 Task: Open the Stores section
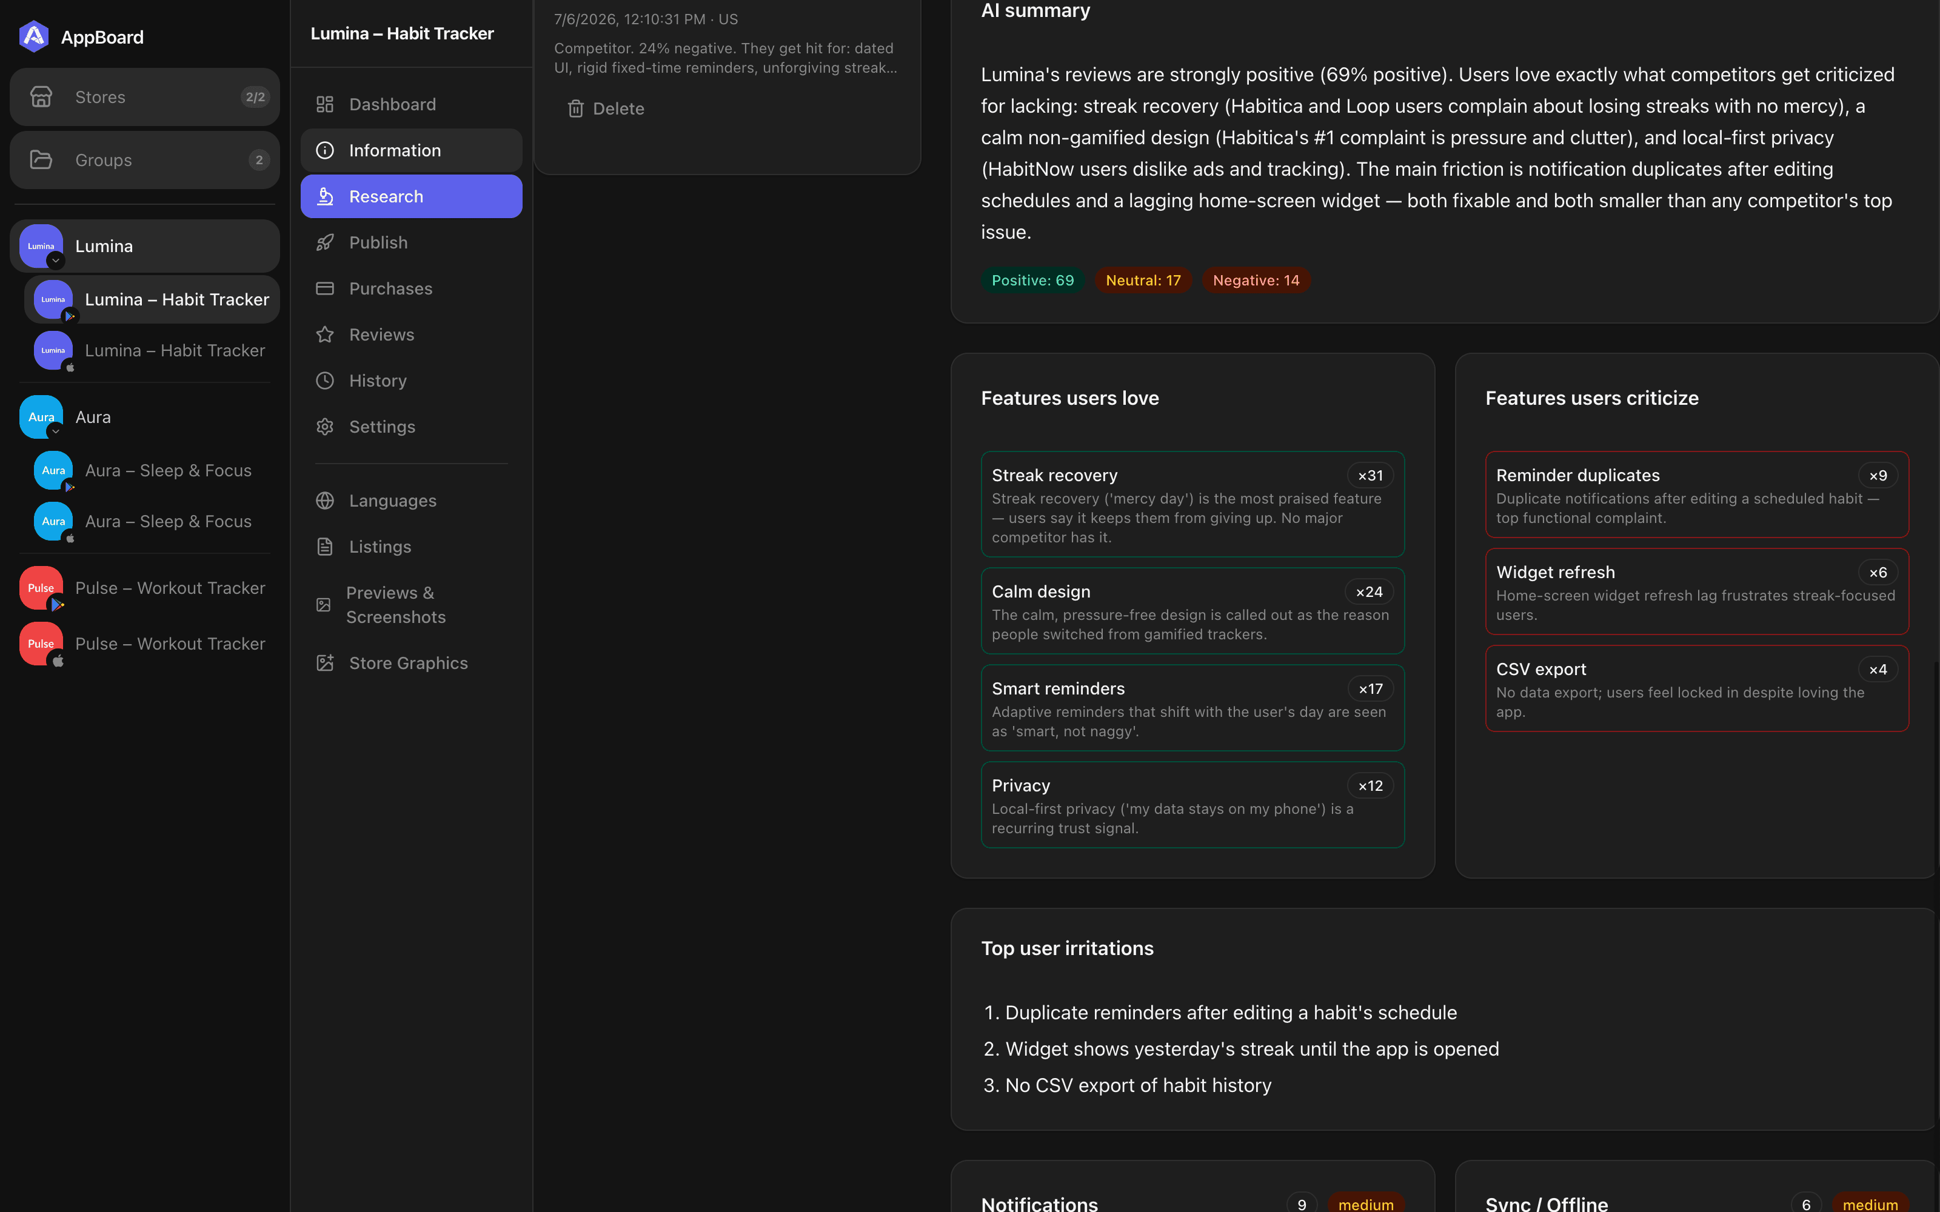click(144, 97)
